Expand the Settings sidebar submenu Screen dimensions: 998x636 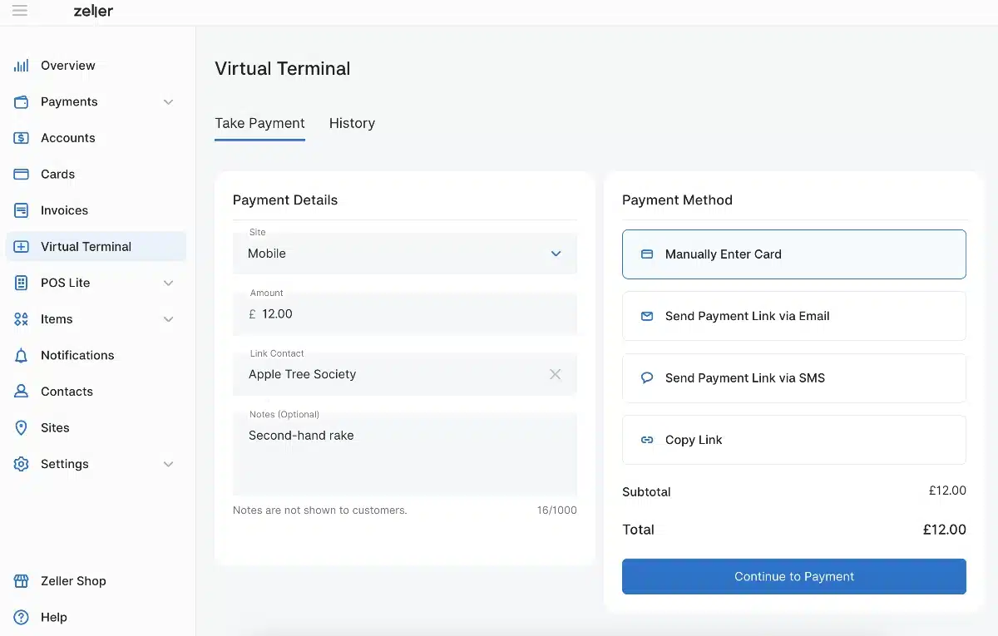point(168,464)
